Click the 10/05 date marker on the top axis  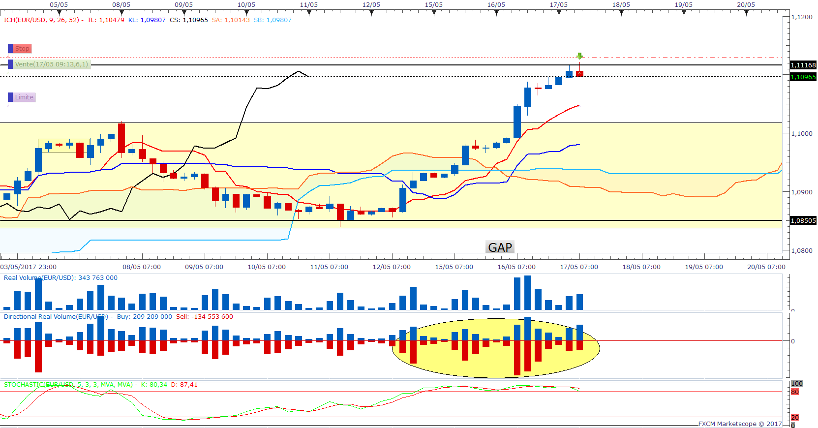[246, 5]
